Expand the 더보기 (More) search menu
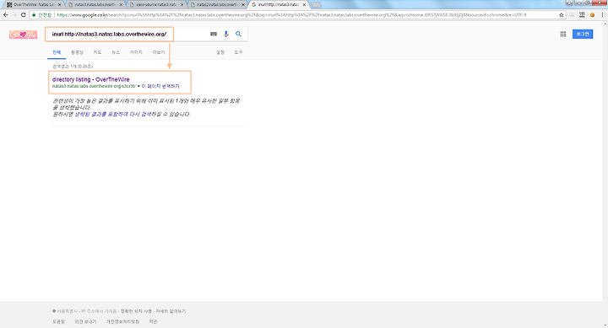608x328 pixels. 159,52
